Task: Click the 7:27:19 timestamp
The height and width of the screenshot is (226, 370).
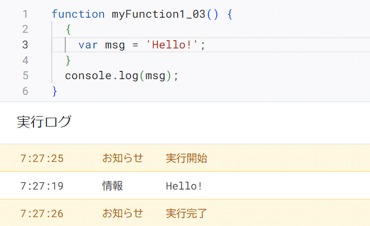Action: (x=42, y=186)
